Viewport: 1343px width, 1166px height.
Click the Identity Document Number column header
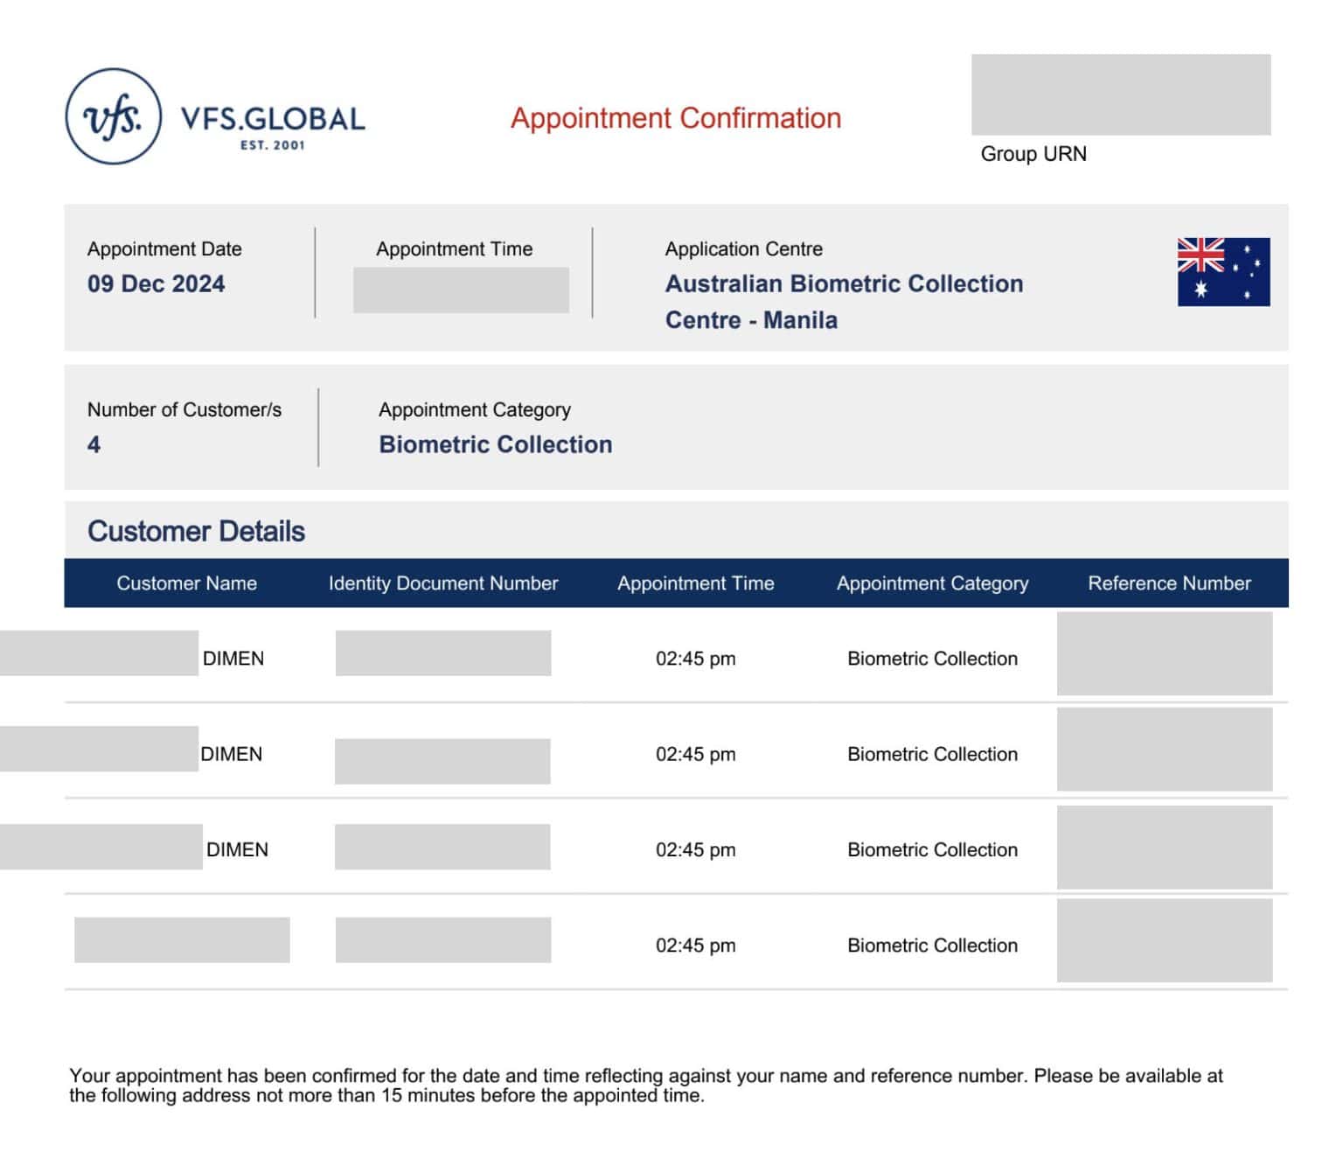click(442, 583)
